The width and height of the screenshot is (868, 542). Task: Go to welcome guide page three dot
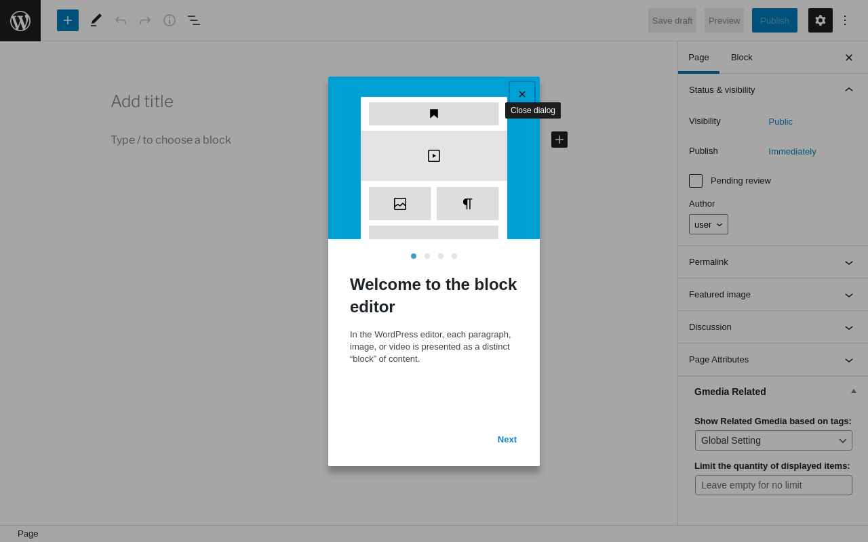pos(441,256)
